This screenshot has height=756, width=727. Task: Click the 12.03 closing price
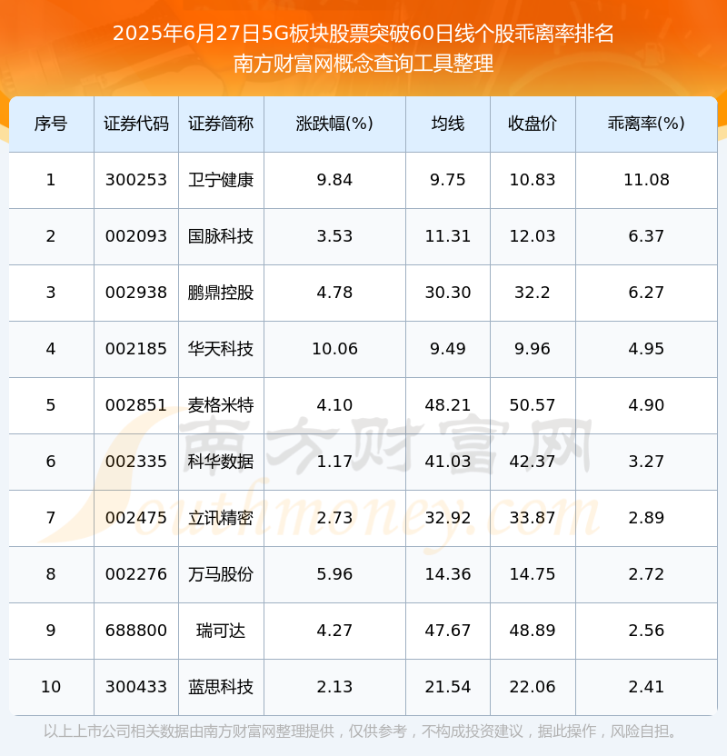pos(533,236)
